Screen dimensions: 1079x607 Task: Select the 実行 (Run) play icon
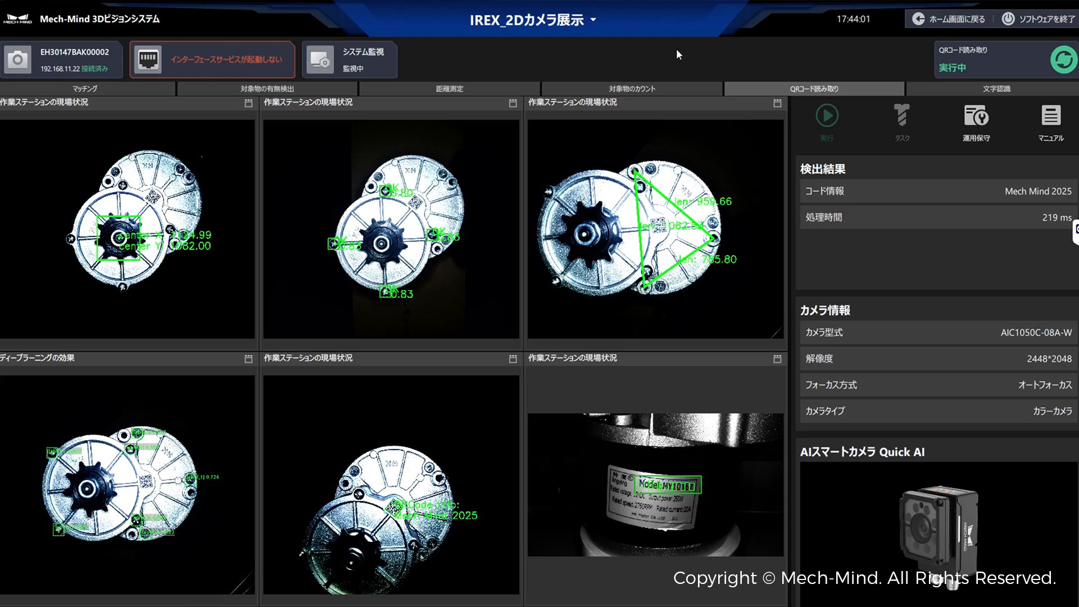826,116
